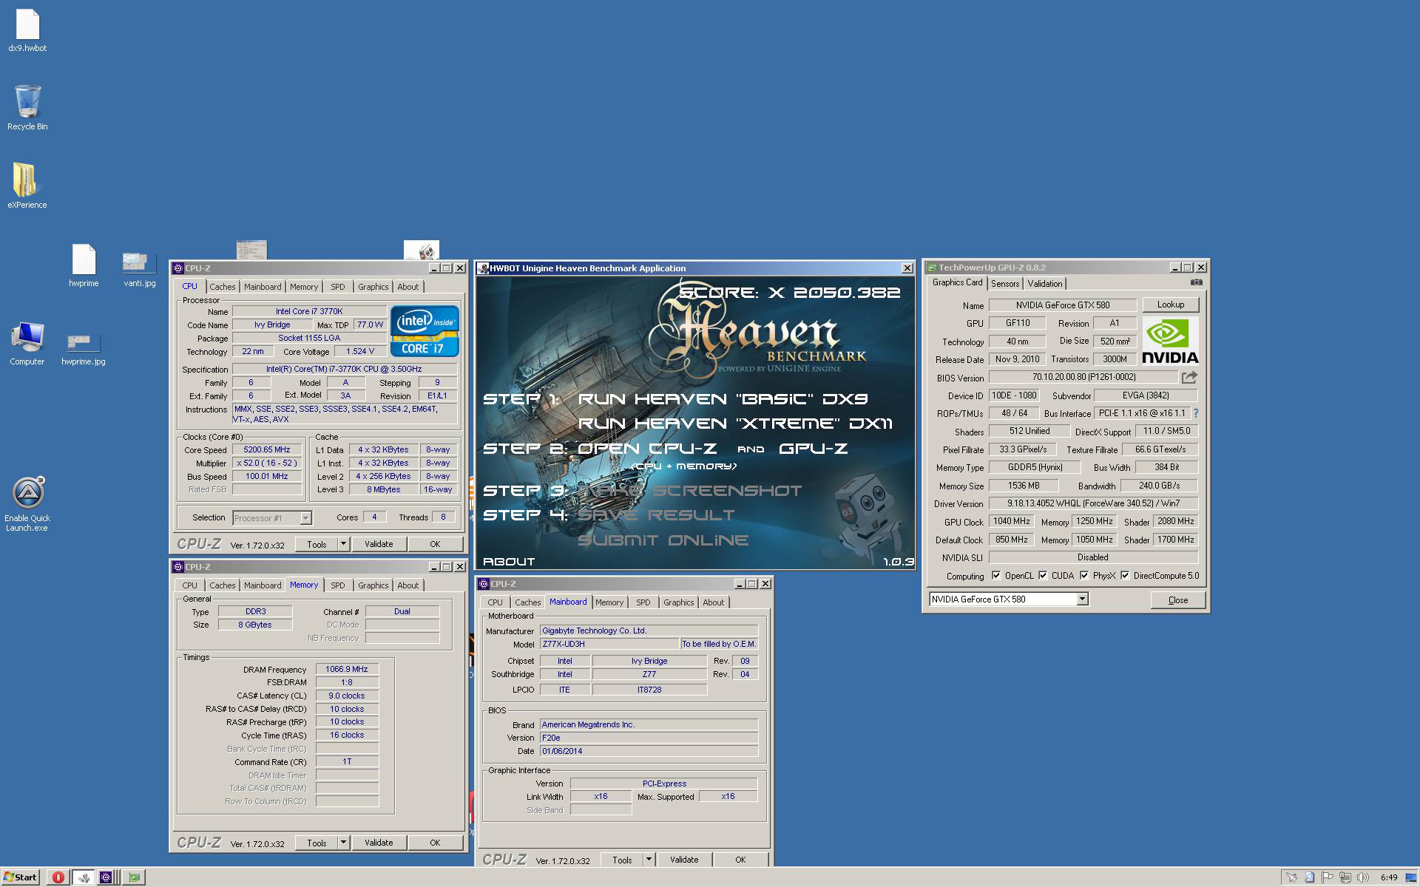Open Graphics tab in Memory CPU-Z window
This screenshot has width=1420, height=887.
pos(373,585)
